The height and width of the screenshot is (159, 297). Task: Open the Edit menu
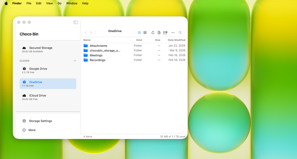click(39, 3)
